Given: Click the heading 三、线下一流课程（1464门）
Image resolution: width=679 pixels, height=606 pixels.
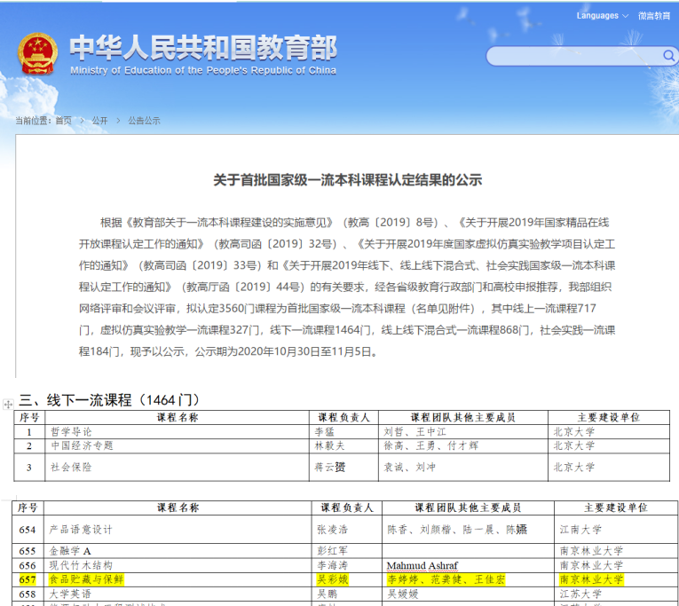Looking at the screenshot, I should tap(109, 399).
